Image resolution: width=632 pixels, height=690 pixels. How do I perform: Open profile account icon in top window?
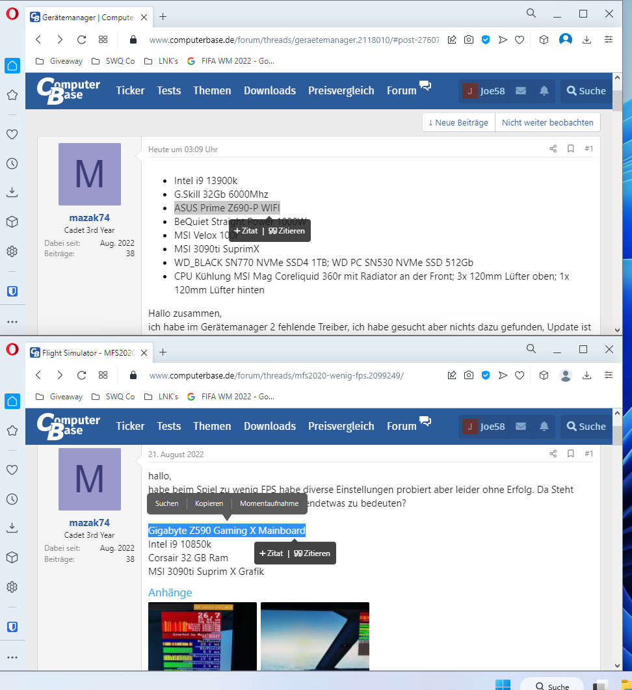click(x=566, y=40)
